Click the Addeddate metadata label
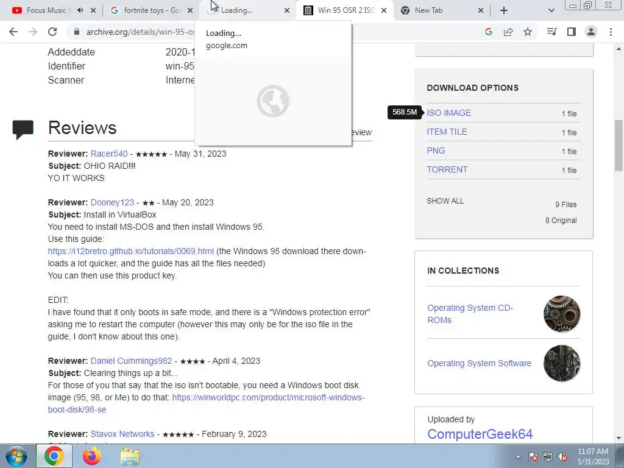624x468 pixels. click(x=71, y=52)
